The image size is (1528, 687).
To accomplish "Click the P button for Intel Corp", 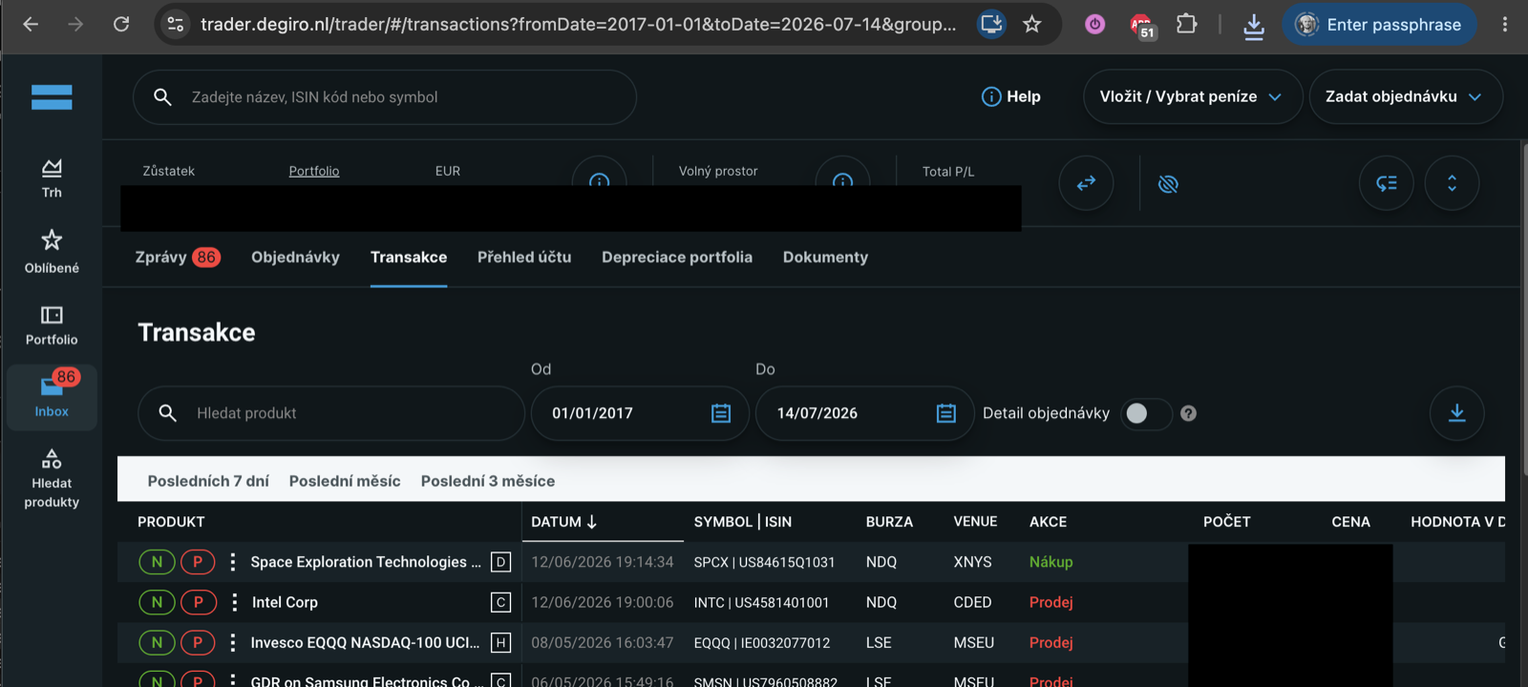I will (x=198, y=602).
